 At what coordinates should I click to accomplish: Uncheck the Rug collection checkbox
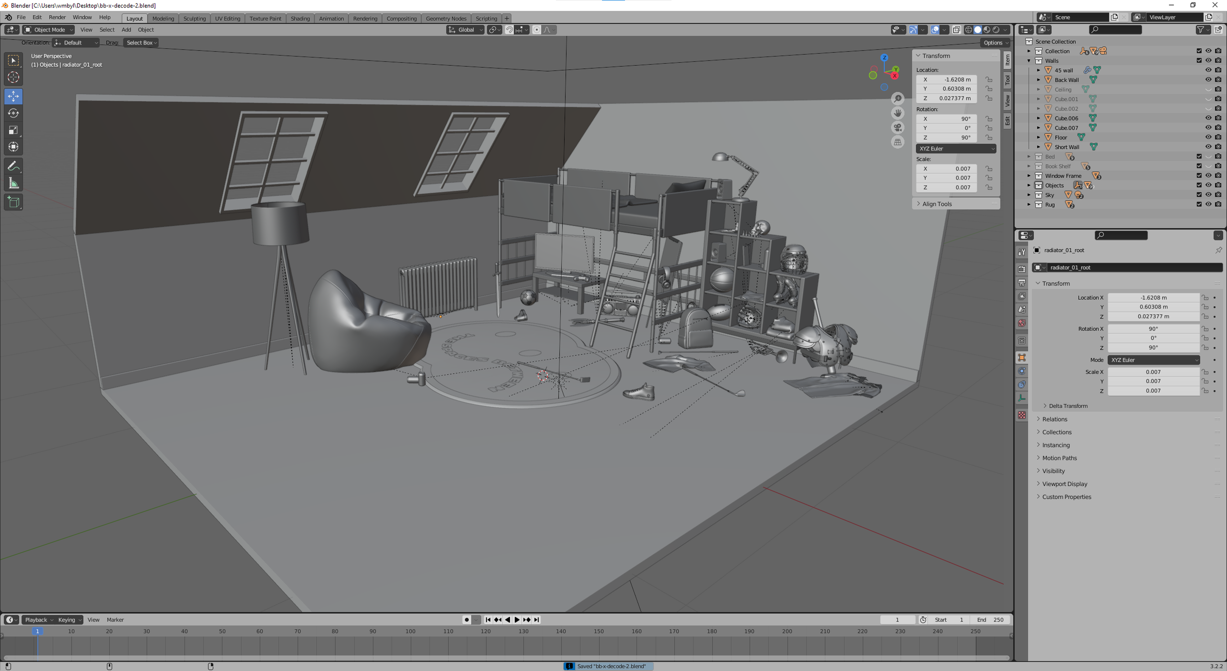click(1199, 204)
